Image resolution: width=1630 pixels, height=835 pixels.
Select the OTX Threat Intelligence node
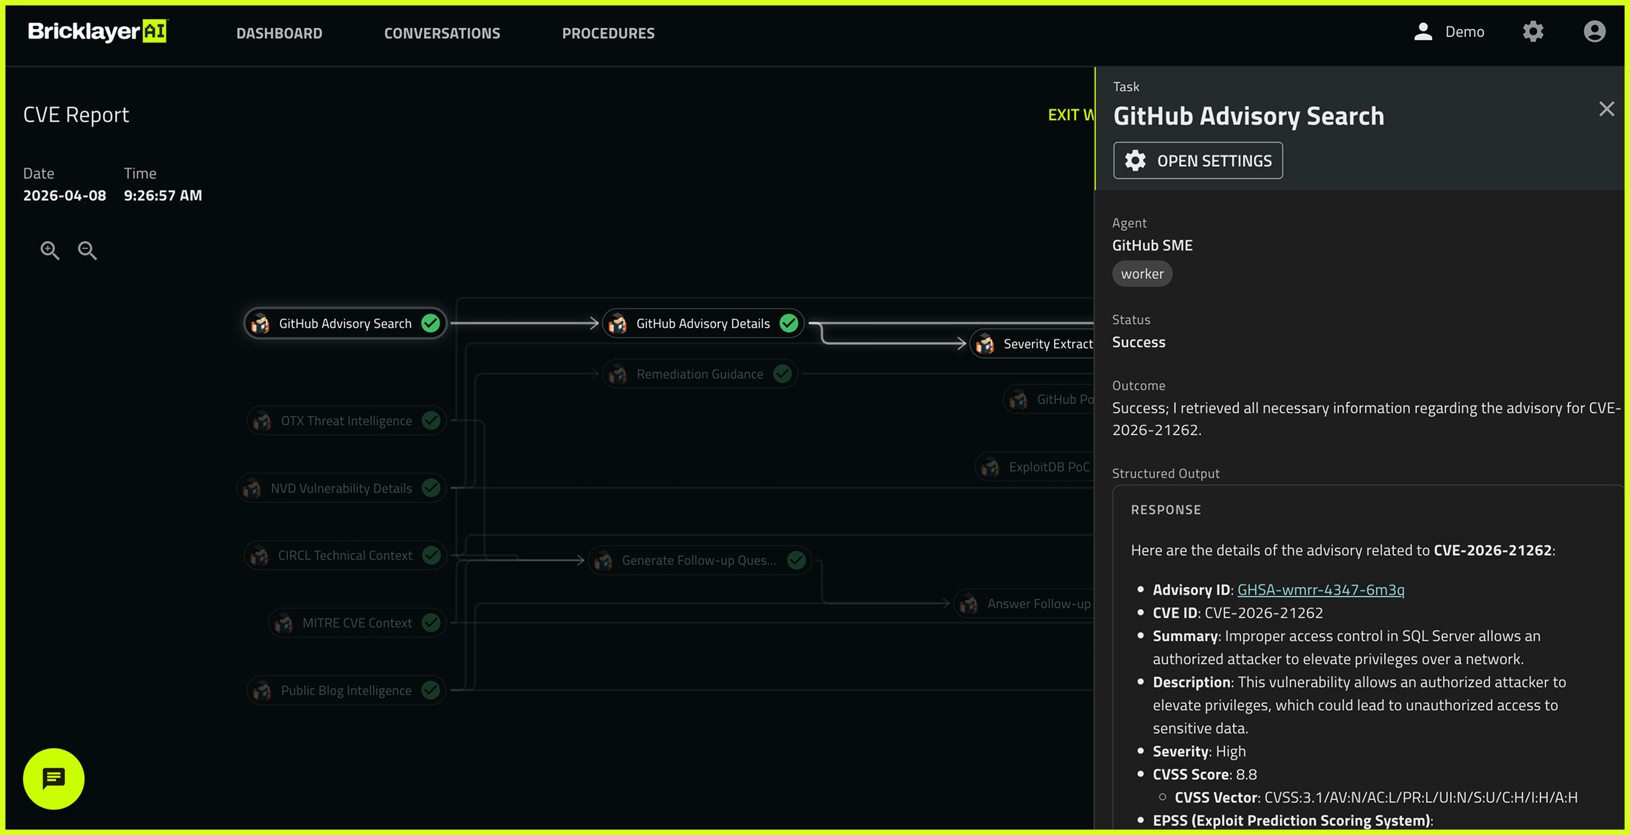tap(346, 421)
